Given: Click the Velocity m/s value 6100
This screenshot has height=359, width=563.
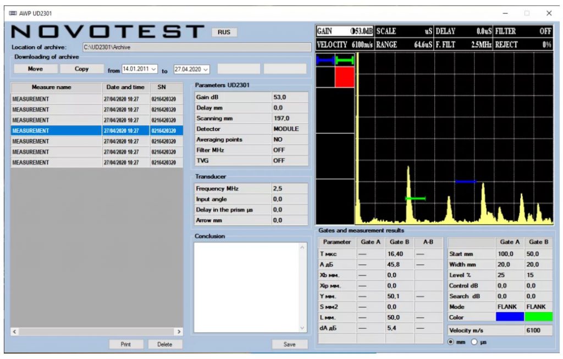Looking at the screenshot, I should (x=539, y=330).
